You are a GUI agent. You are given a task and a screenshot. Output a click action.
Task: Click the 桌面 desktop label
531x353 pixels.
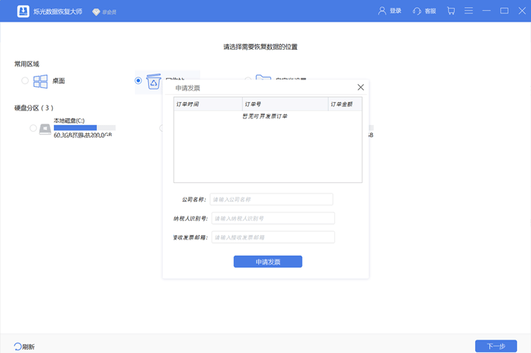point(58,81)
